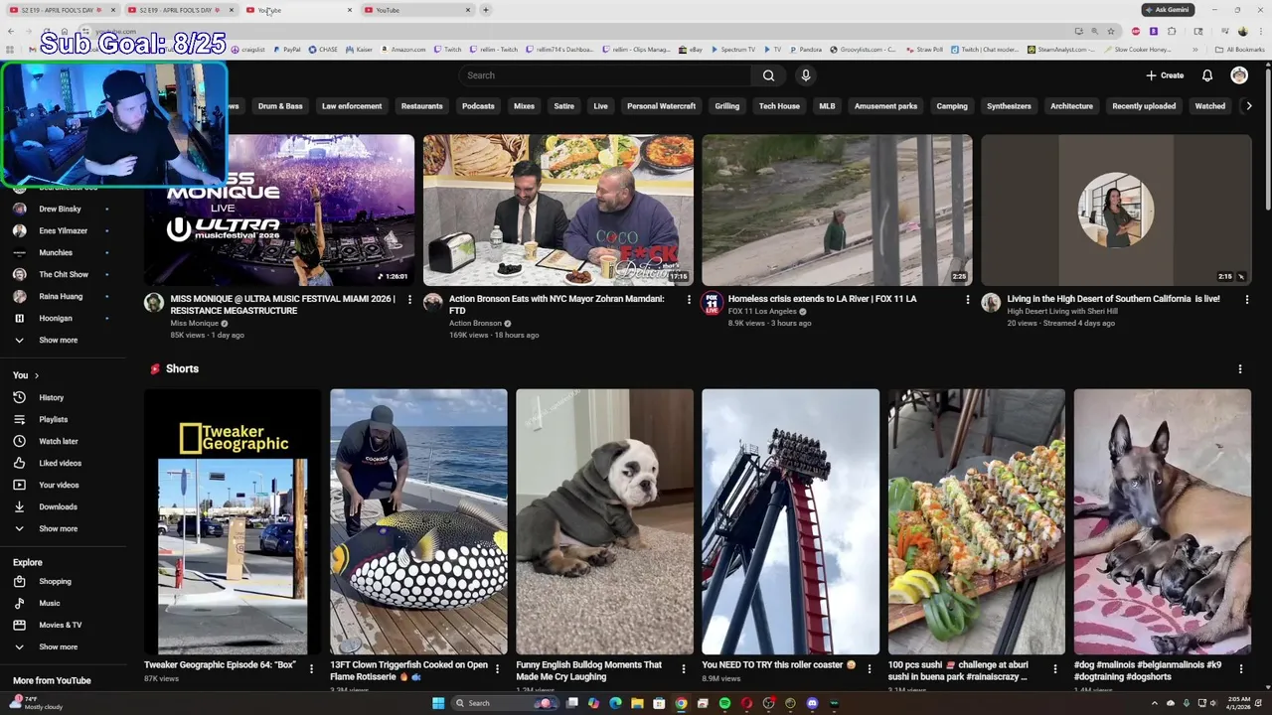Open the PayPal bookmark

point(286,50)
